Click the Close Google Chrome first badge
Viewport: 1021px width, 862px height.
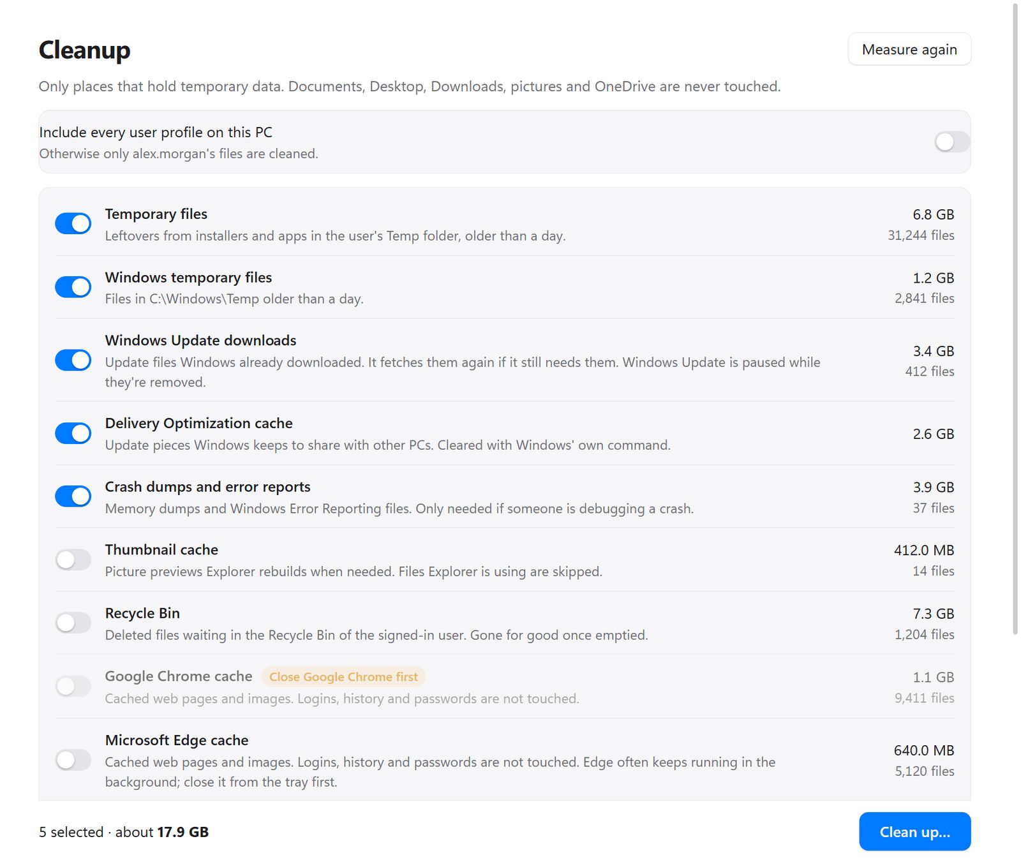pos(343,676)
